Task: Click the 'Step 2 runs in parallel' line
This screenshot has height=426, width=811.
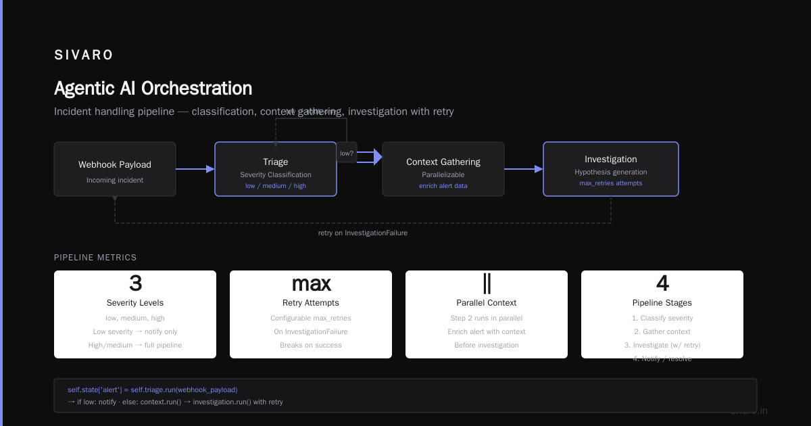Action: click(487, 318)
